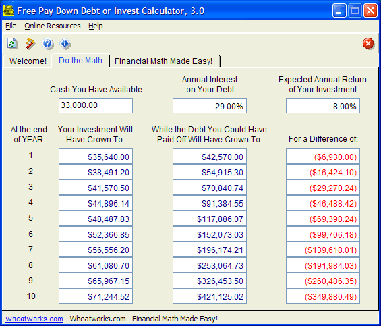Select the Do the Math tab
Image resolution: width=381 pixels, height=326 pixels.
[80, 61]
